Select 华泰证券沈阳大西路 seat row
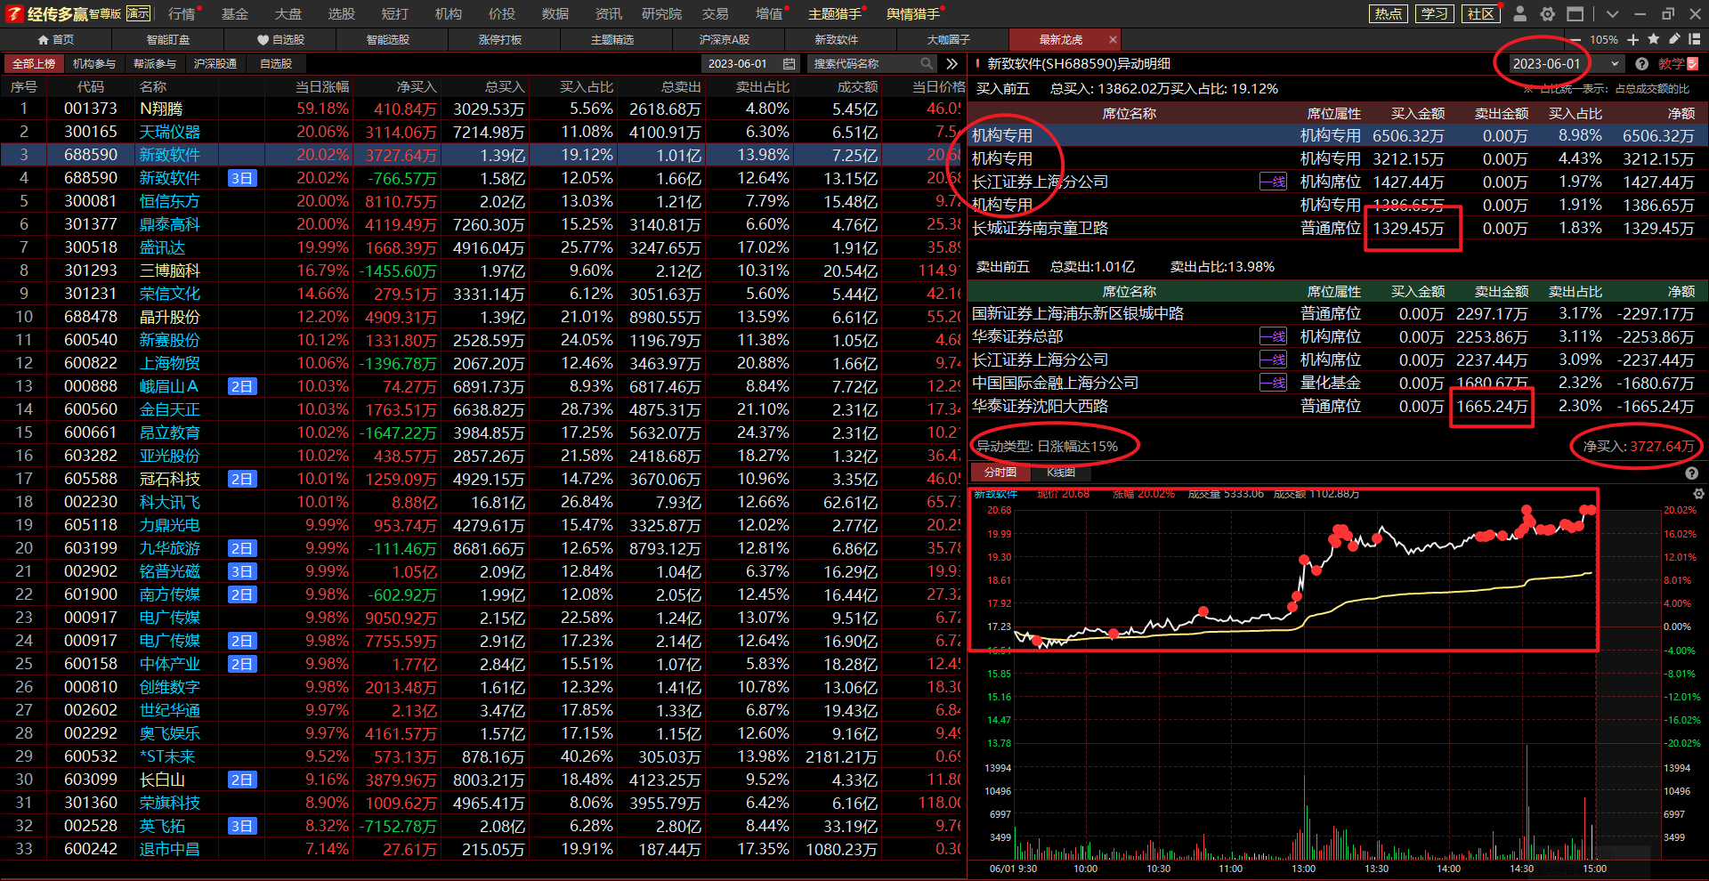Screen dimensions: 1709x881 pyautogui.click(x=1338, y=406)
